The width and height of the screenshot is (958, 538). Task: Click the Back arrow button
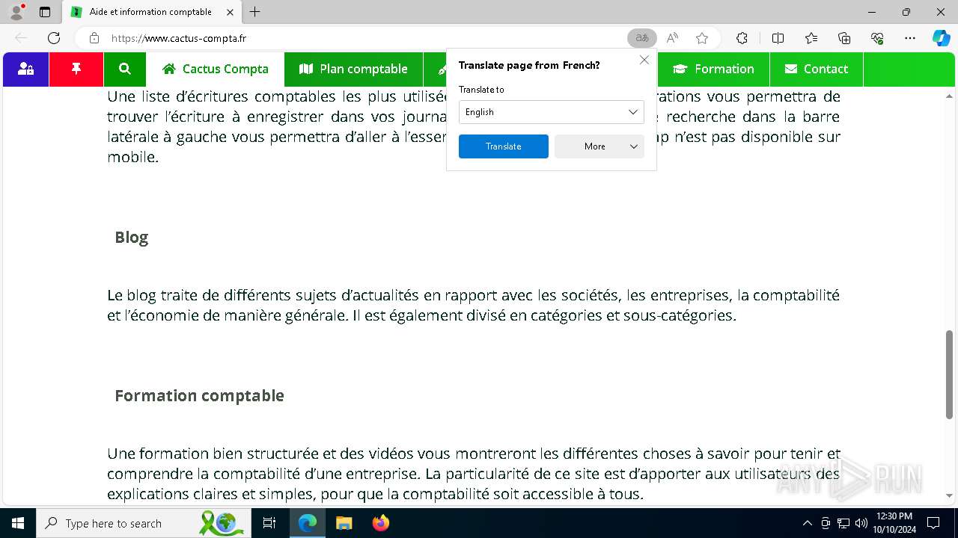(x=21, y=38)
